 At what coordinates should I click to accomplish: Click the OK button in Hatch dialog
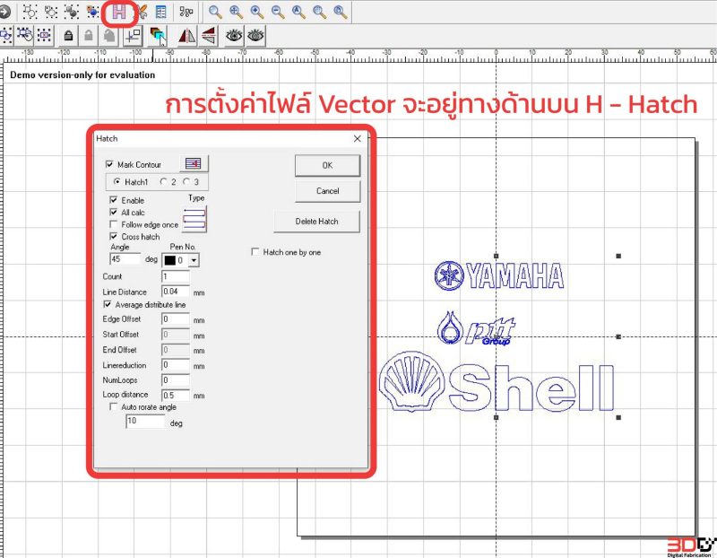coord(327,165)
